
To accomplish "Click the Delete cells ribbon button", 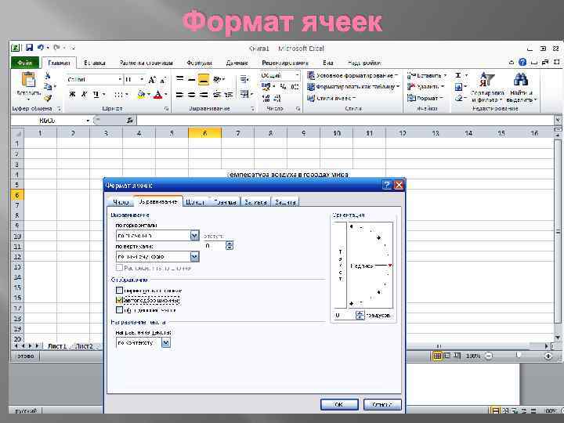I will [x=425, y=87].
